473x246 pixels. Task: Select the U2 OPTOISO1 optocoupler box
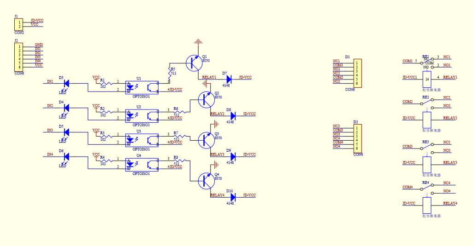(142, 116)
